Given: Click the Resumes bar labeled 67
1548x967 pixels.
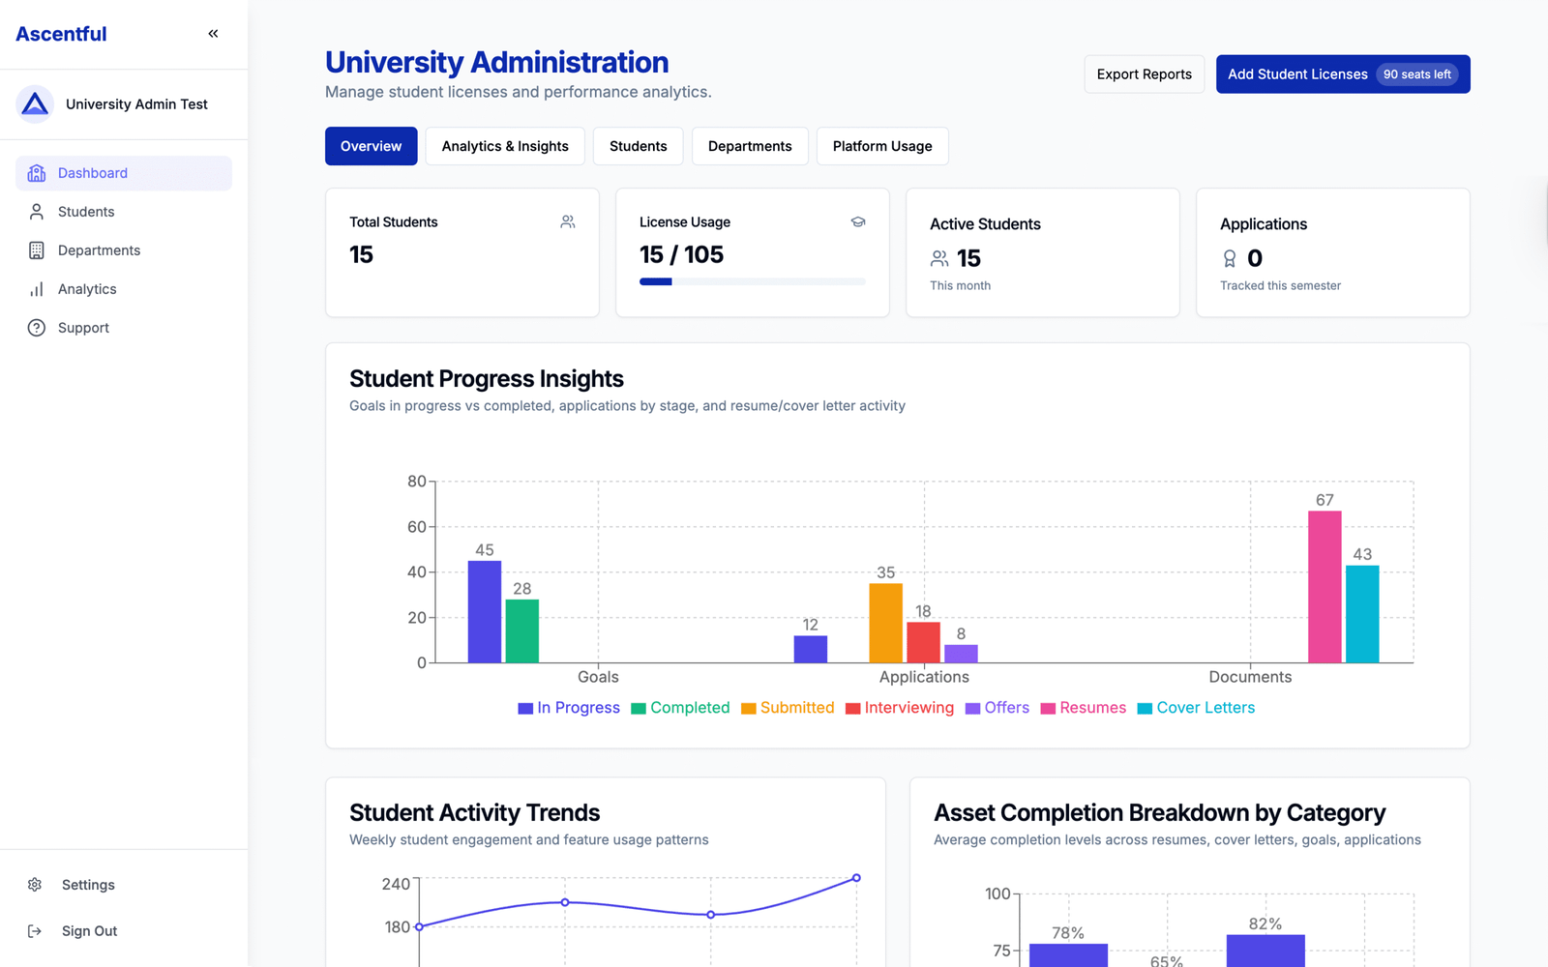Looking at the screenshot, I should [x=1325, y=586].
